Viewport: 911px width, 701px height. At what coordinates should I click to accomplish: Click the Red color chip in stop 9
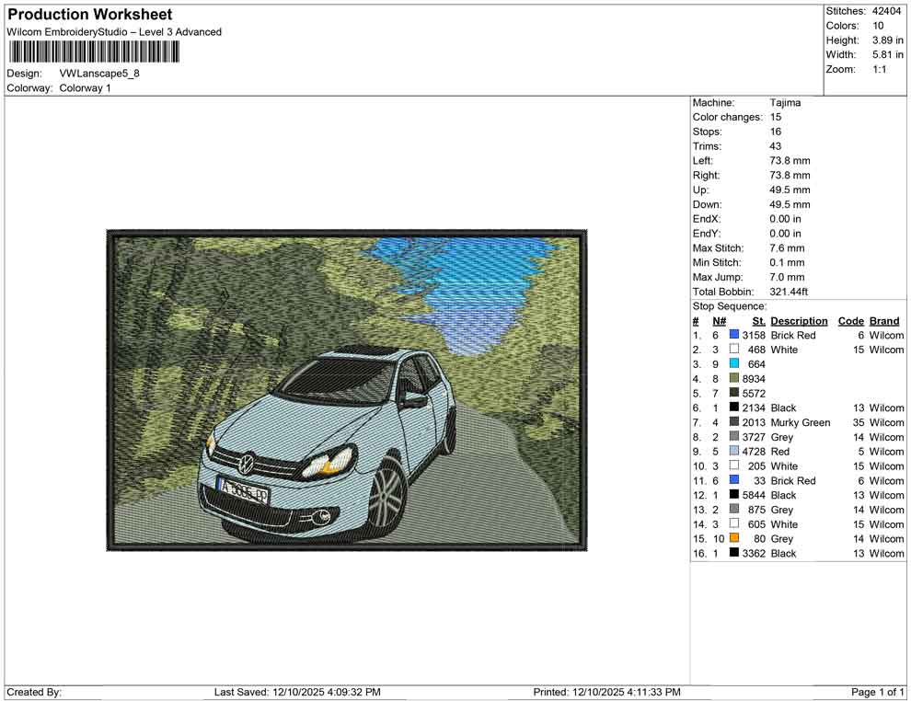pos(732,452)
